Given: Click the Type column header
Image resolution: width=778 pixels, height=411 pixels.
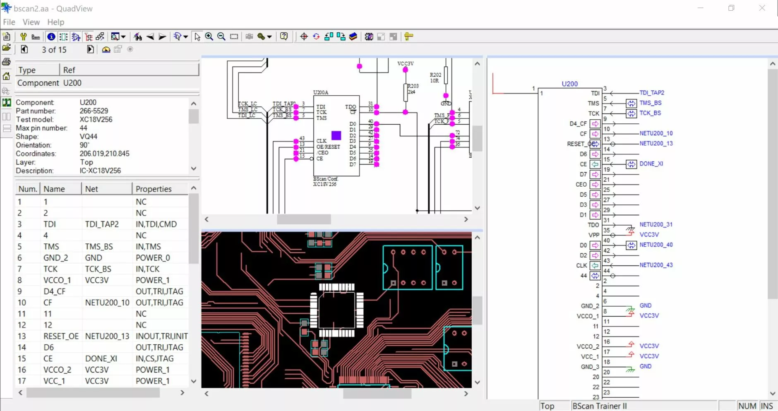Looking at the screenshot, I should pos(38,70).
